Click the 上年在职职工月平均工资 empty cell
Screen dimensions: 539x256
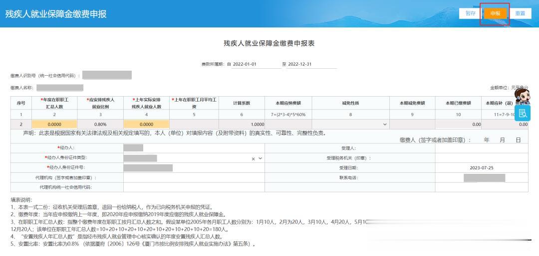click(194, 125)
